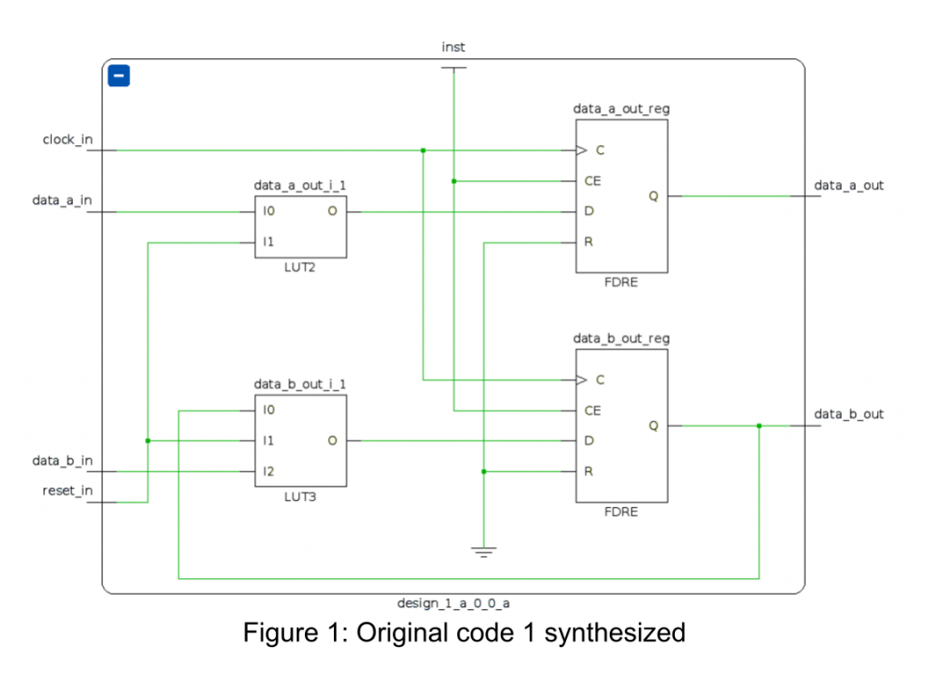Select the data_a_out output port
Screen dimensions: 929x697
click(x=848, y=185)
